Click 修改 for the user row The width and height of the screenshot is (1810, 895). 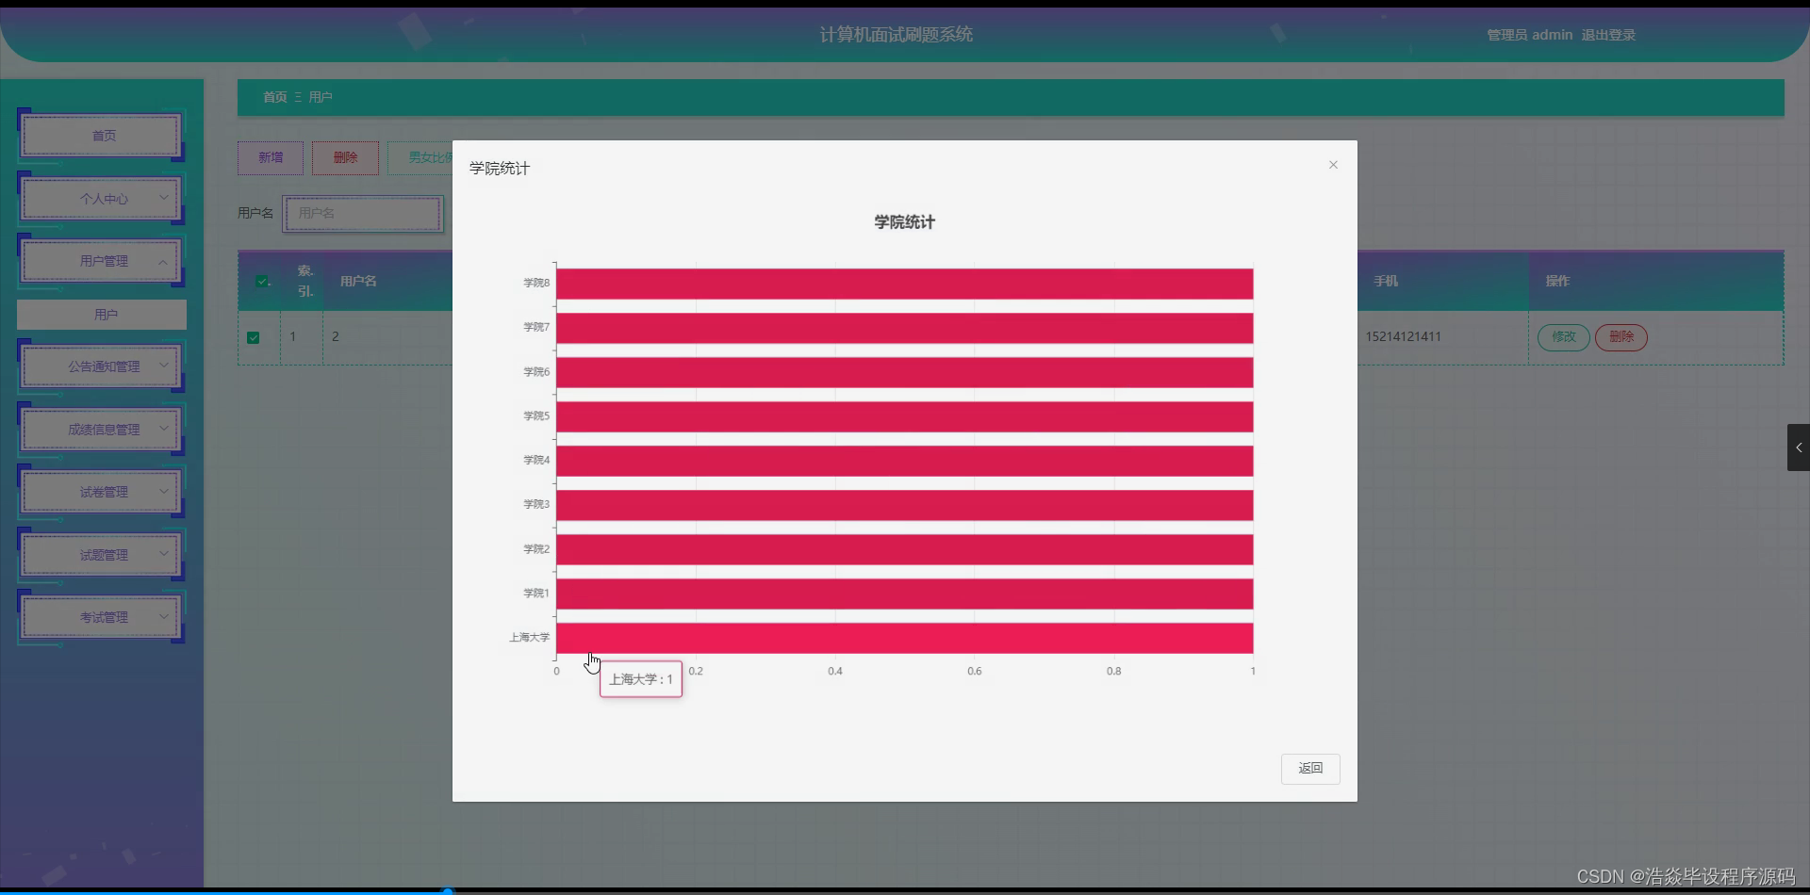(x=1562, y=336)
